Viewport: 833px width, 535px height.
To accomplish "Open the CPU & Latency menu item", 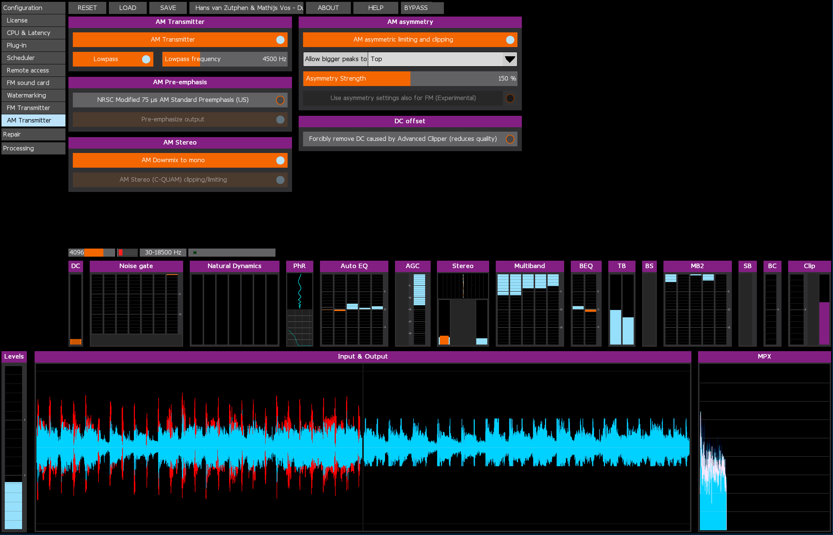I will (x=33, y=33).
